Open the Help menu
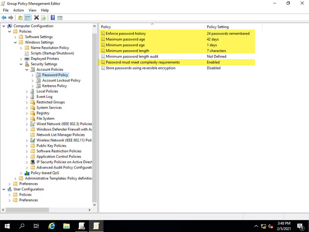Screen dimensions: 309x232 pyautogui.click(x=45, y=10)
